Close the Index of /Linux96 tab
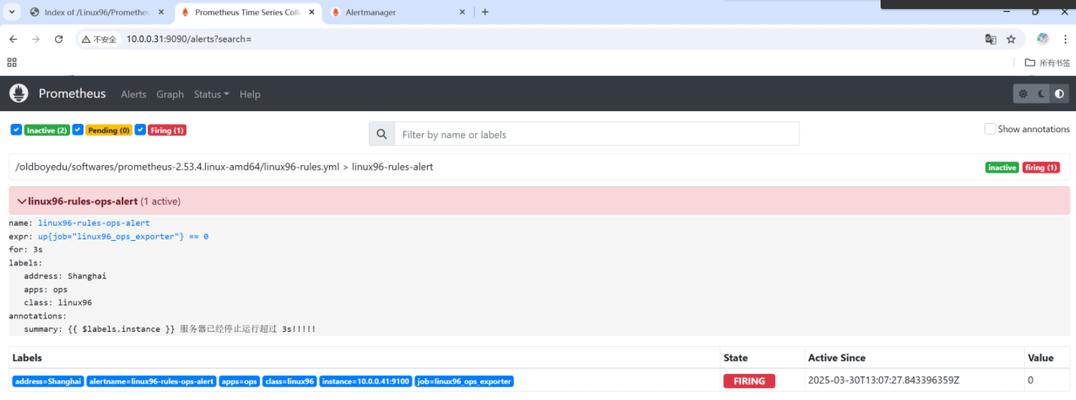Image resolution: width=1076 pixels, height=400 pixels. 161,12
